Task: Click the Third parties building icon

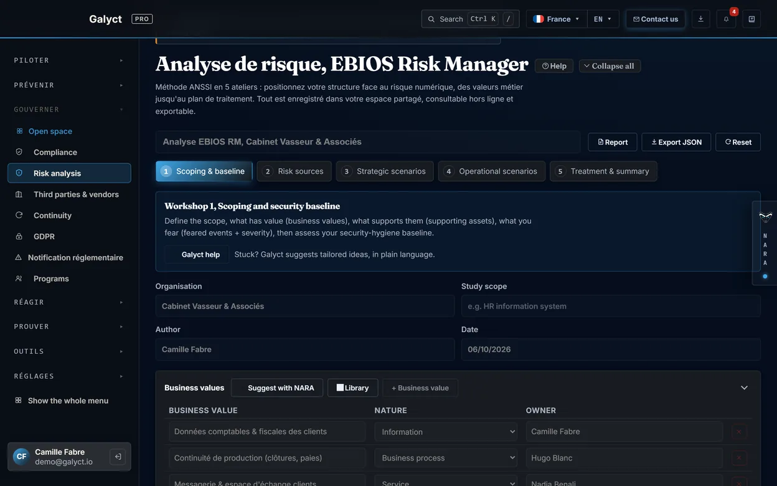Action: tap(19, 194)
